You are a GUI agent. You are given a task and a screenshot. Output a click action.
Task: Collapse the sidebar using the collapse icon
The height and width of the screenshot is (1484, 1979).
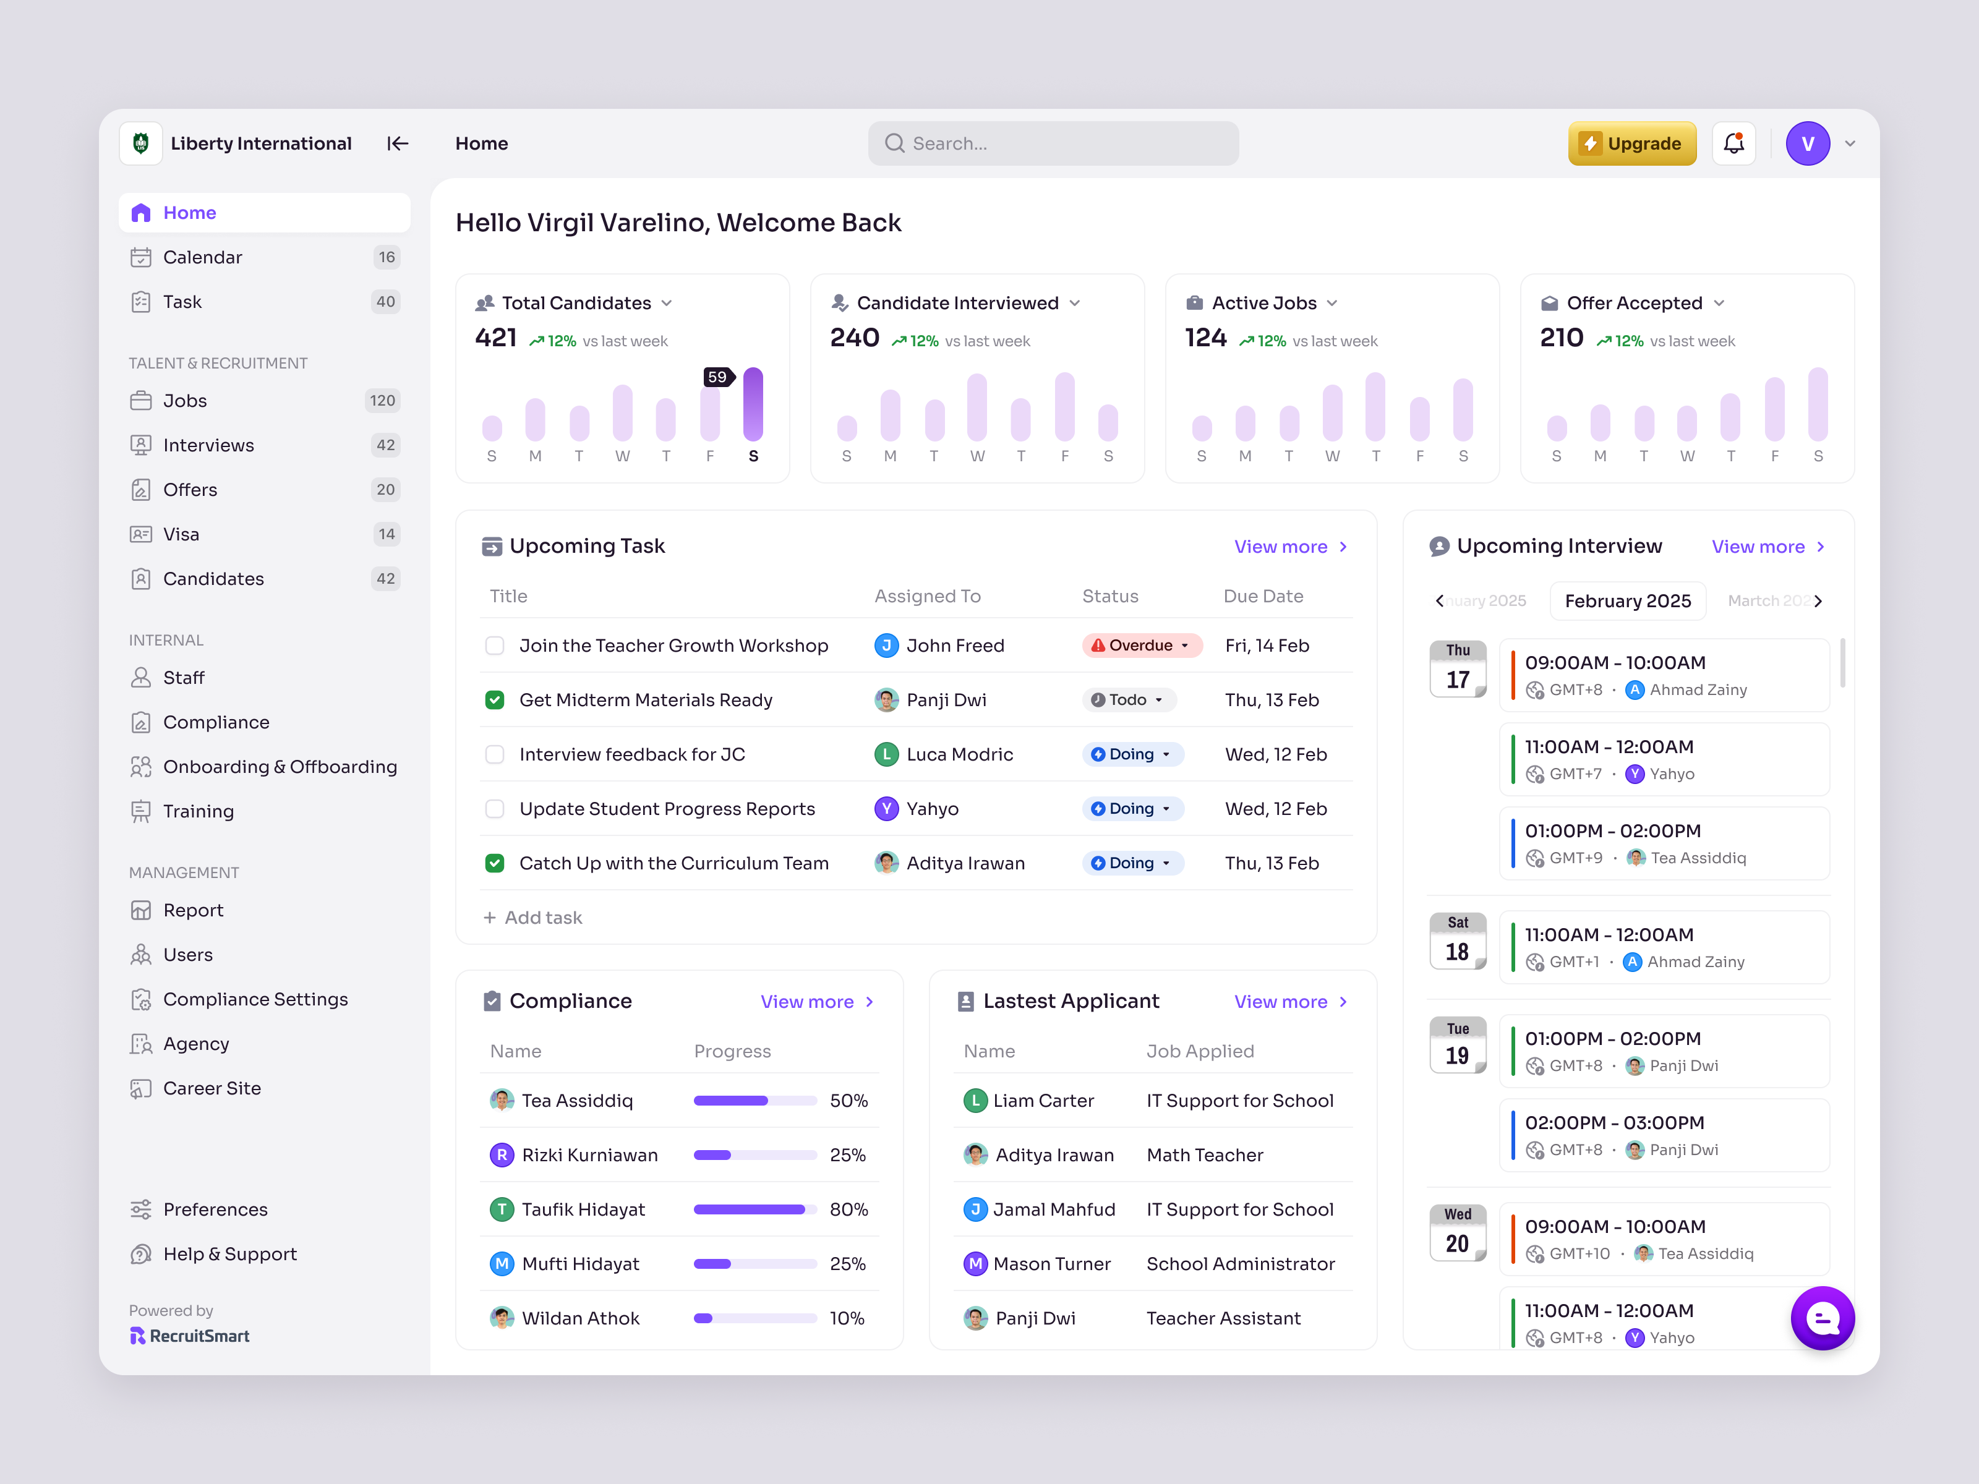pos(397,143)
